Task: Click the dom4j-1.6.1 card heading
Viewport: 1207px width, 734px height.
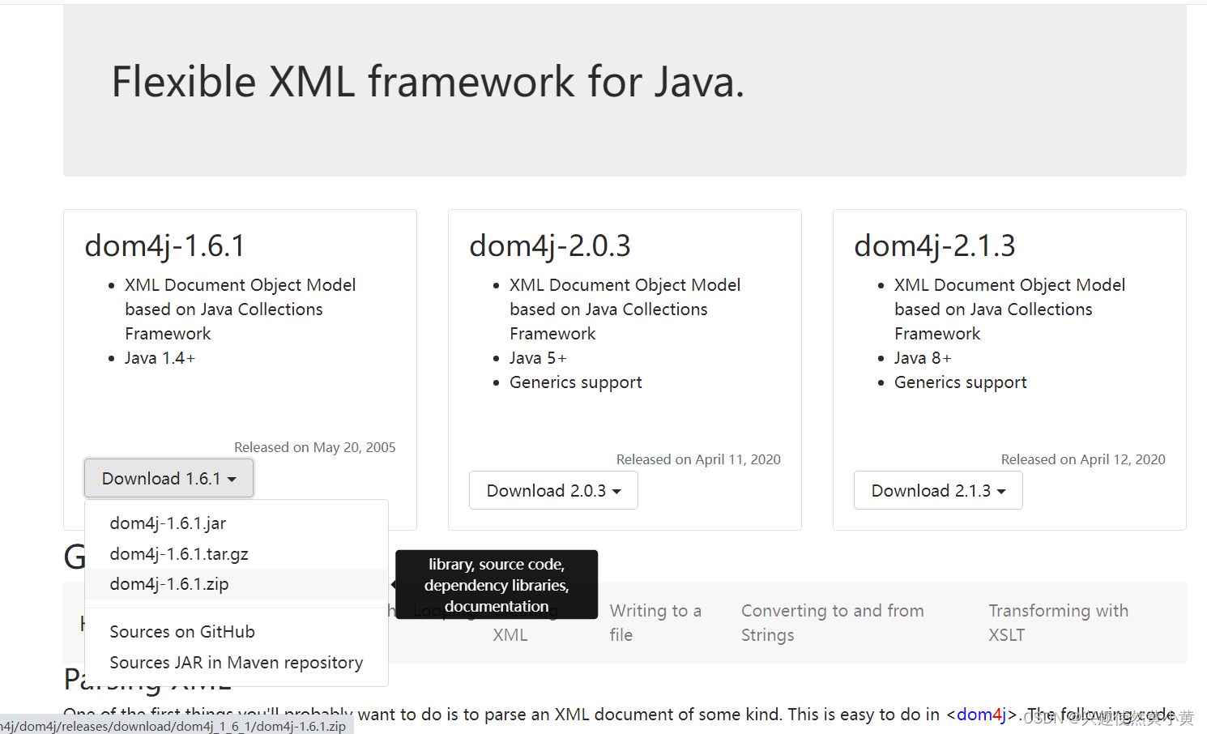Action: pos(164,245)
